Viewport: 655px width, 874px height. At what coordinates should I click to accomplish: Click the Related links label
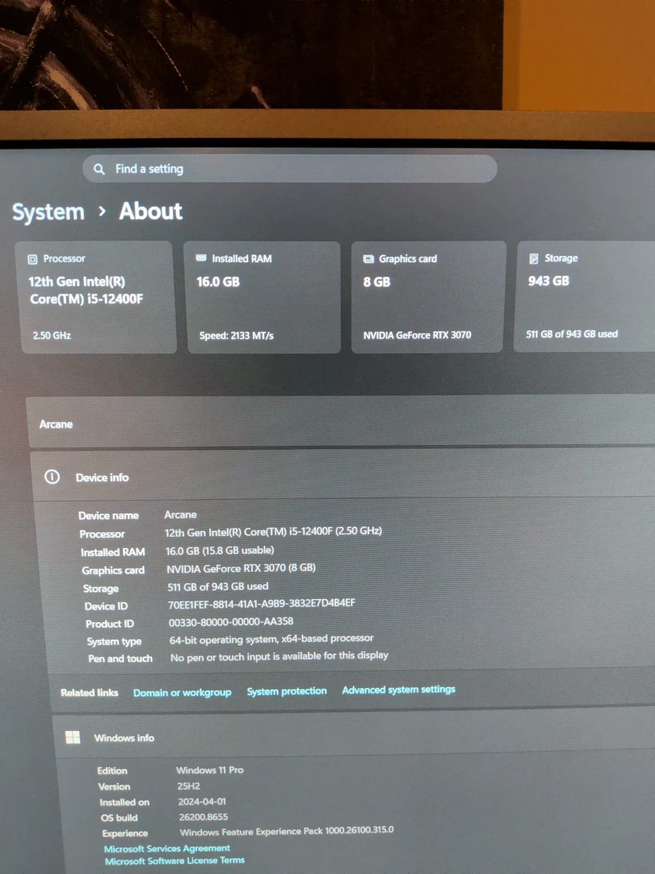tap(90, 693)
